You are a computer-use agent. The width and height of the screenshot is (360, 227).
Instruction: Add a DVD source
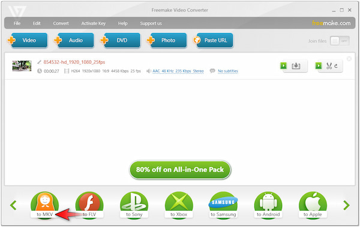click(x=121, y=40)
